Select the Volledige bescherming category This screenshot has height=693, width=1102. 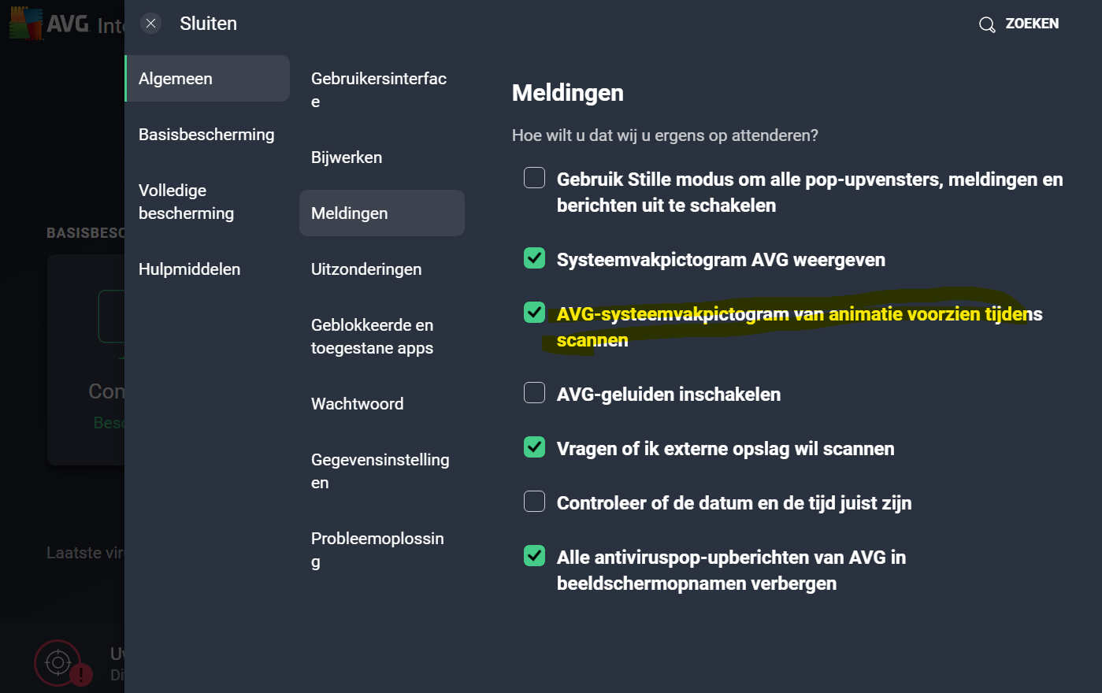pyautogui.click(x=187, y=202)
